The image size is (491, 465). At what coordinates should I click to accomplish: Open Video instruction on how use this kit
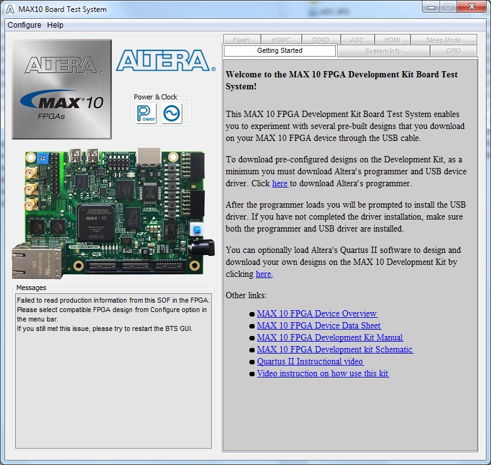[323, 373]
